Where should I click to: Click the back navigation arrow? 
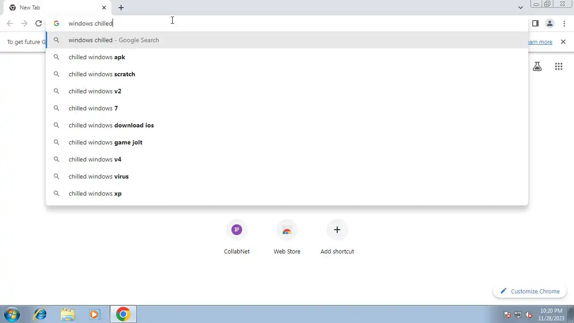coord(10,23)
